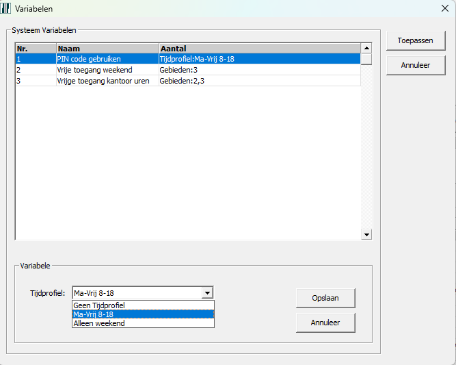Pick Ma-Vrij 8-18 in the dropdown list
456x365 pixels.
tap(143, 314)
